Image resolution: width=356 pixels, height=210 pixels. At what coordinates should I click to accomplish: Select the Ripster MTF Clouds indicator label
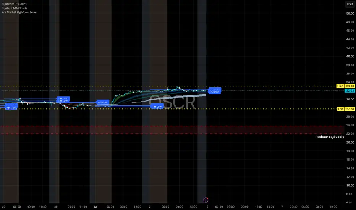click(x=14, y=4)
